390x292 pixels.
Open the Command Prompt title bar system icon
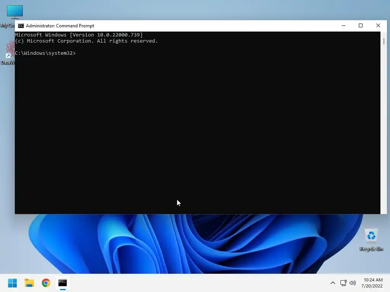click(x=21, y=26)
